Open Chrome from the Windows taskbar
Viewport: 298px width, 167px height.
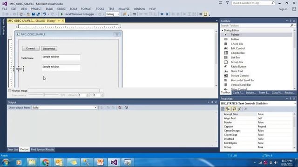pos(46,162)
